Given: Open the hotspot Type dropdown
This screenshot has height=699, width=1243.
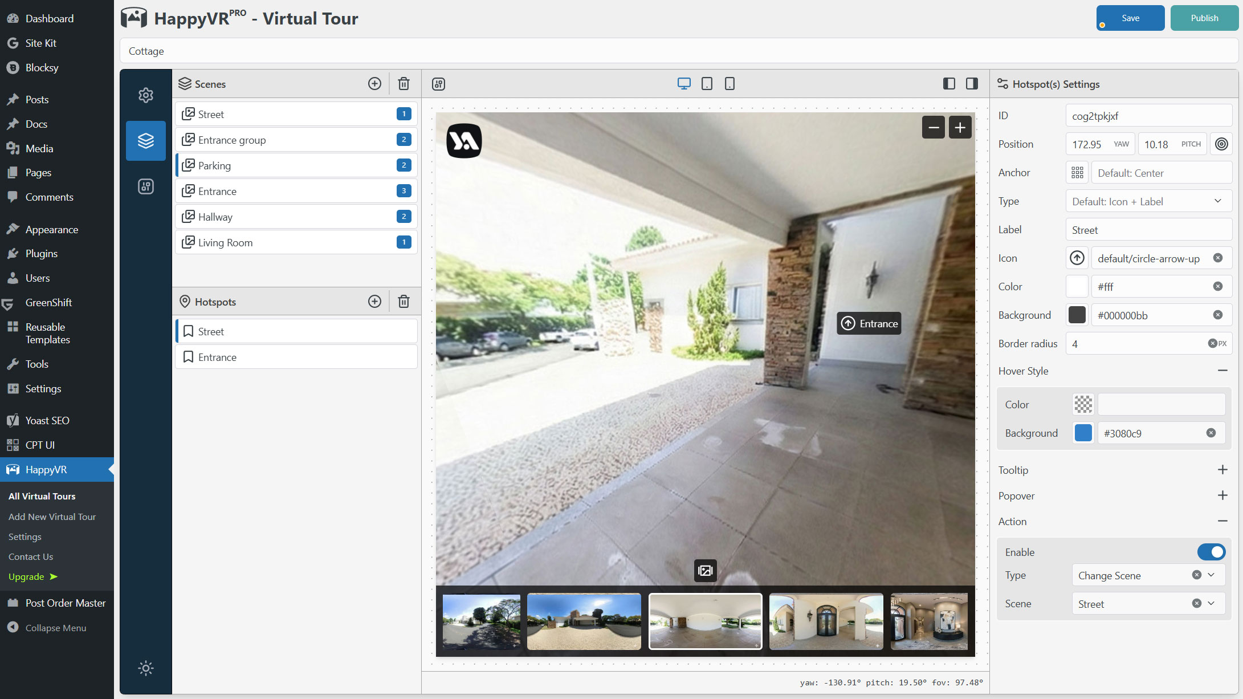Looking at the screenshot, I should [x=1148, y=201].
